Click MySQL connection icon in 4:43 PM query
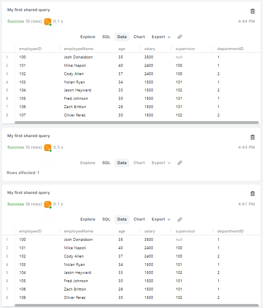 [x=48, y=147]
